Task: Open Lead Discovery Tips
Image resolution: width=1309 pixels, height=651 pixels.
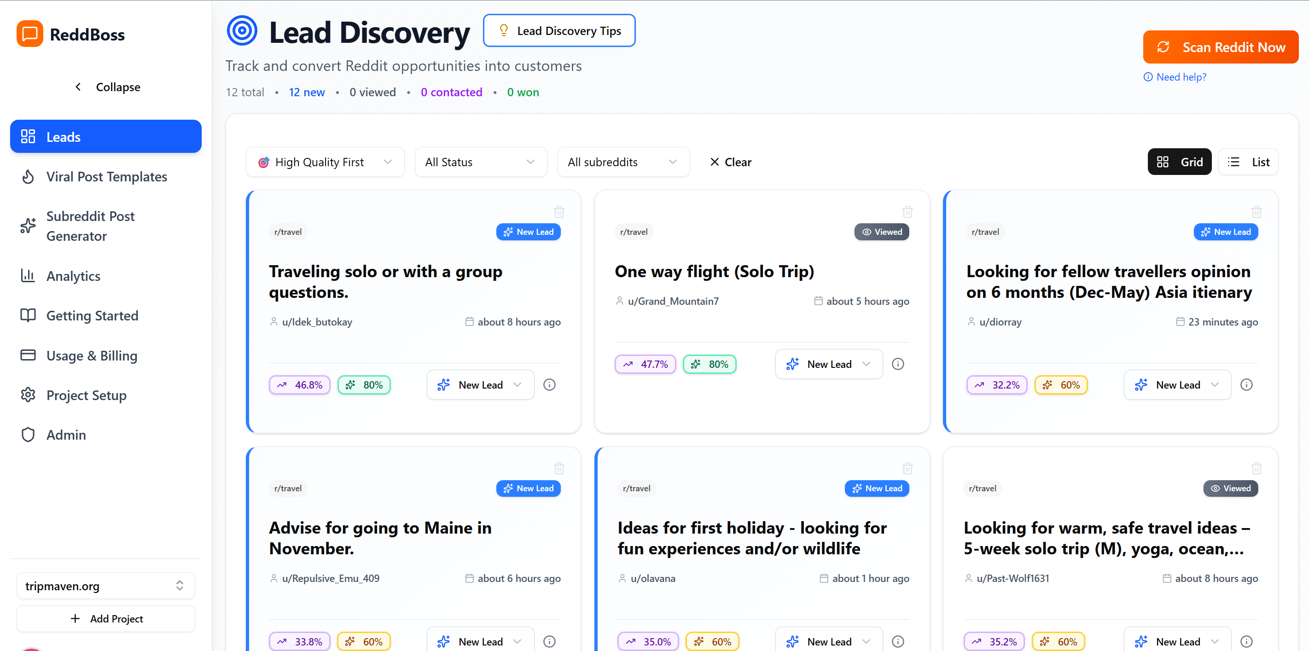Action: [559, 30]
